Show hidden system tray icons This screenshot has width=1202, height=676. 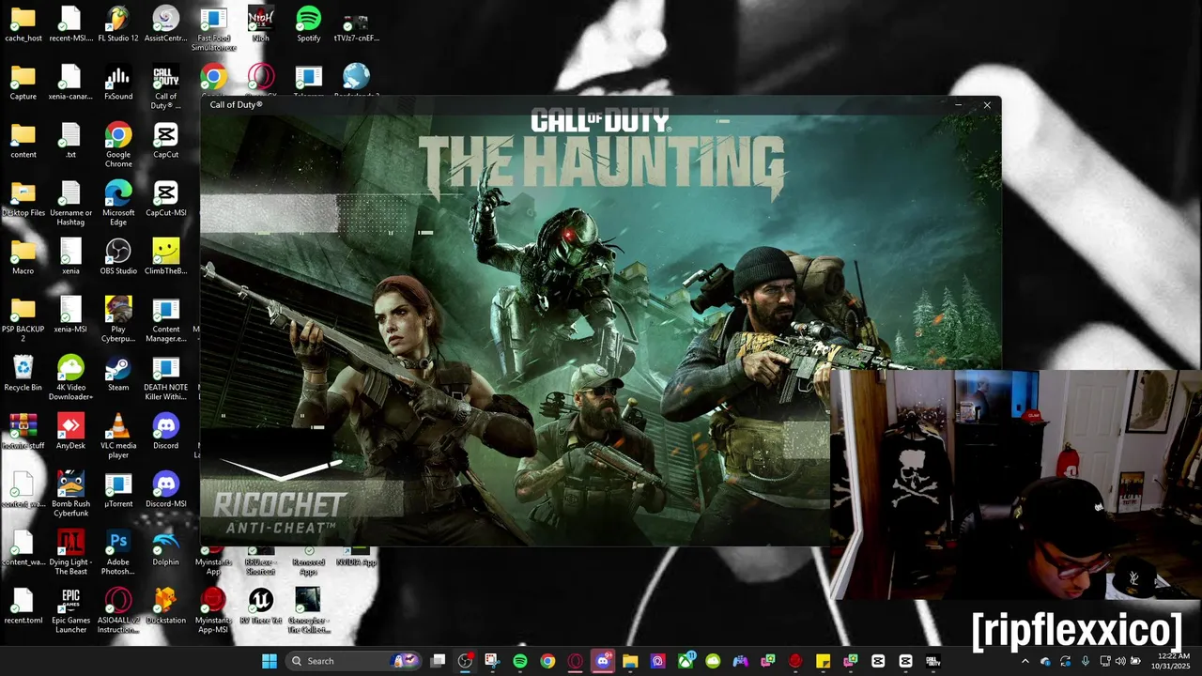[1025, 661]
